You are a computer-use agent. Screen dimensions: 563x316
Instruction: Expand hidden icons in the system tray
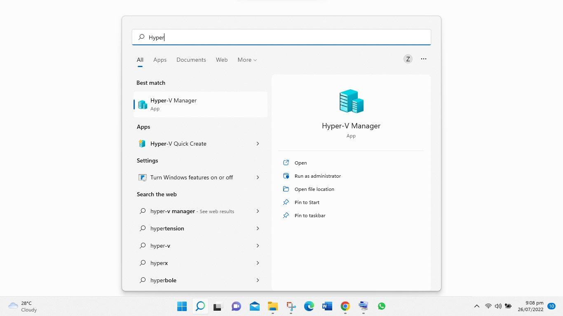tap(476, 306)
